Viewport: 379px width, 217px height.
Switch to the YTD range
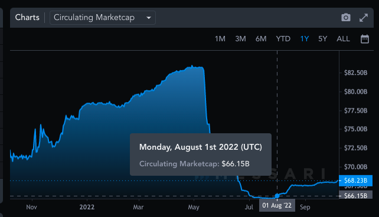pyautogui.click(x=283, y=39)
